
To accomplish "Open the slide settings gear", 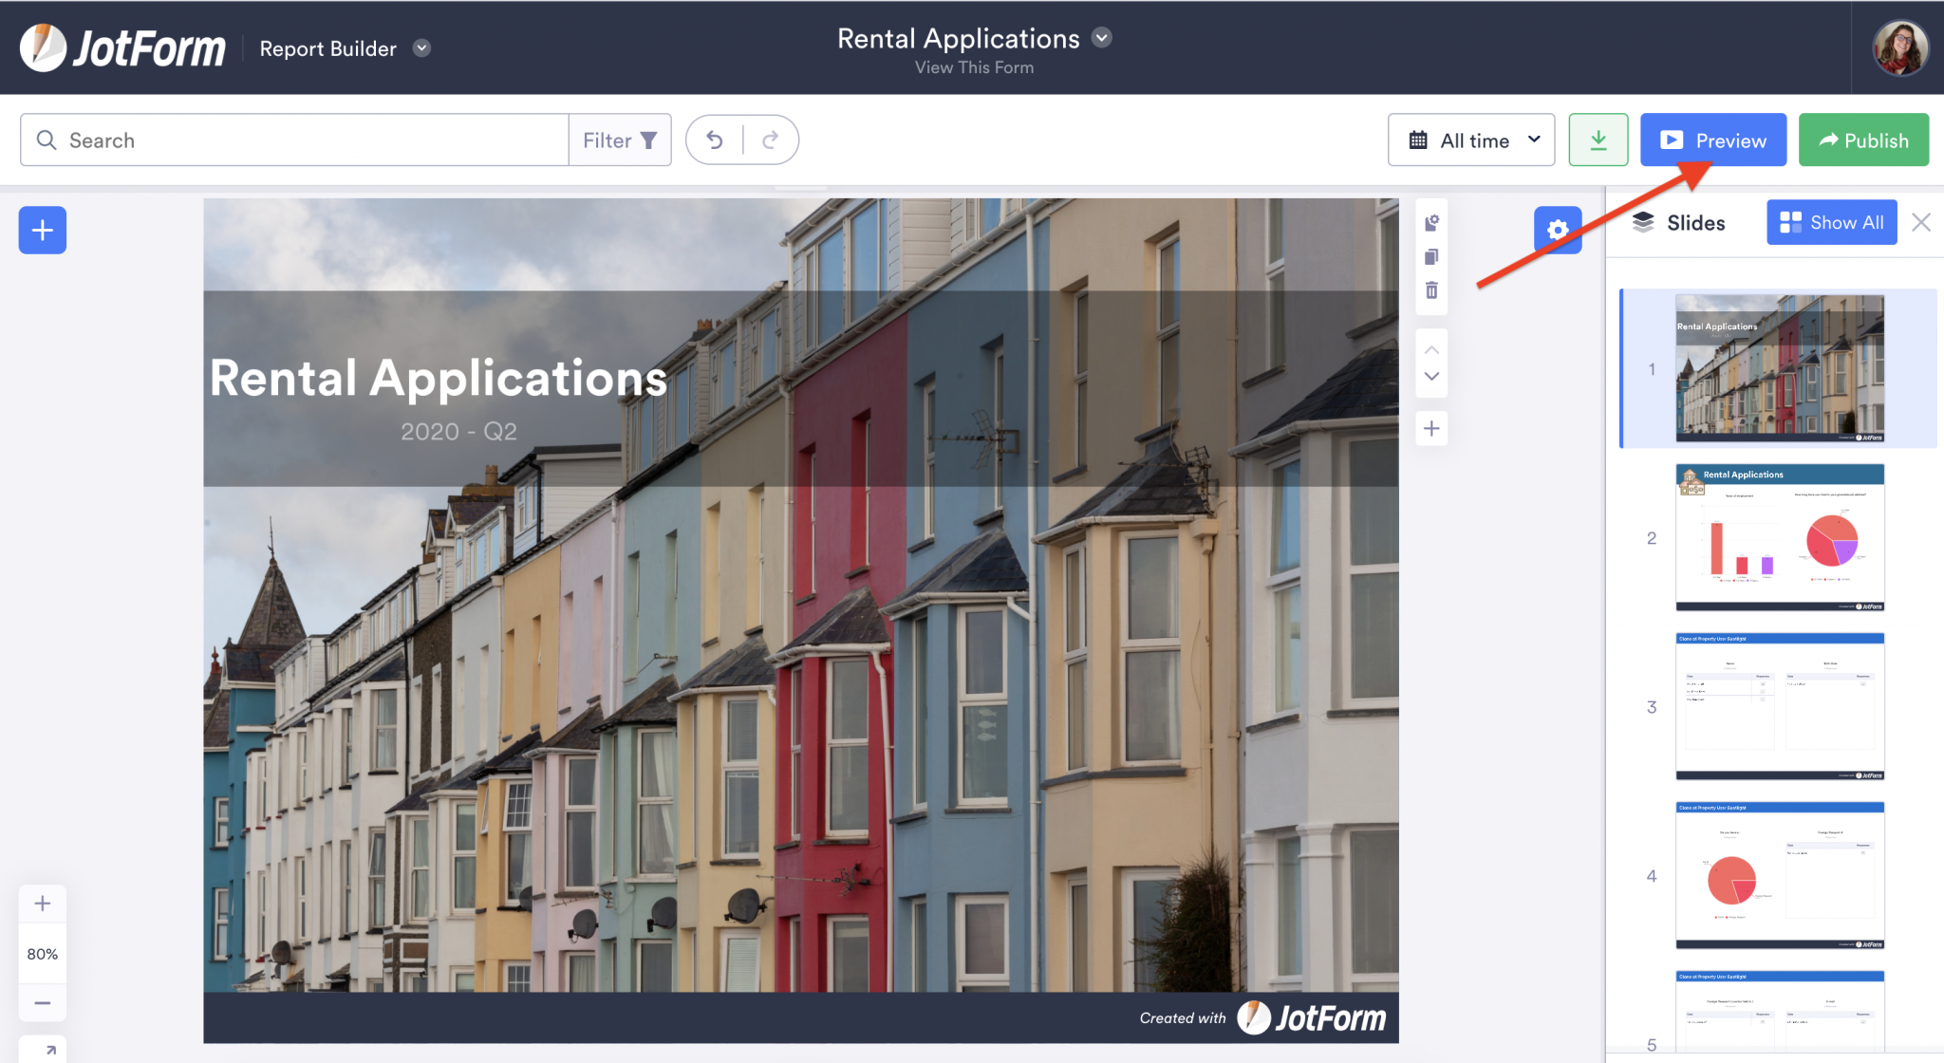I will pos(1558,230).
